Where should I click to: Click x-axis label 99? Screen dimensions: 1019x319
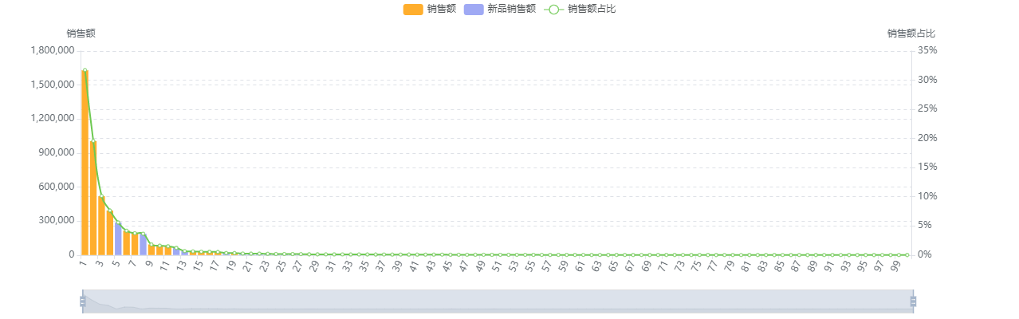pos(895,266)
